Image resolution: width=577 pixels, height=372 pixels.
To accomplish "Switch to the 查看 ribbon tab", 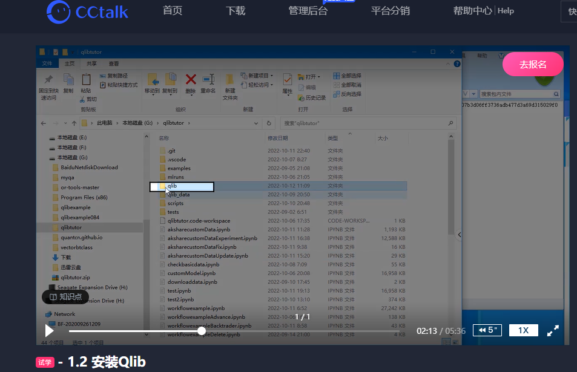I will (114, 64).
